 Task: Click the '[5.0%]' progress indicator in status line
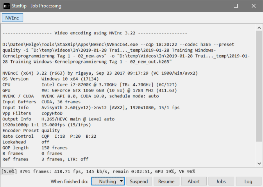9,171
